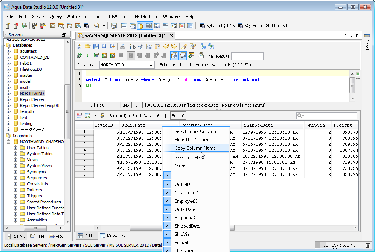375x252 pixels.
Task: Choose Hide This Column from context menu
Action: point(195,139)
